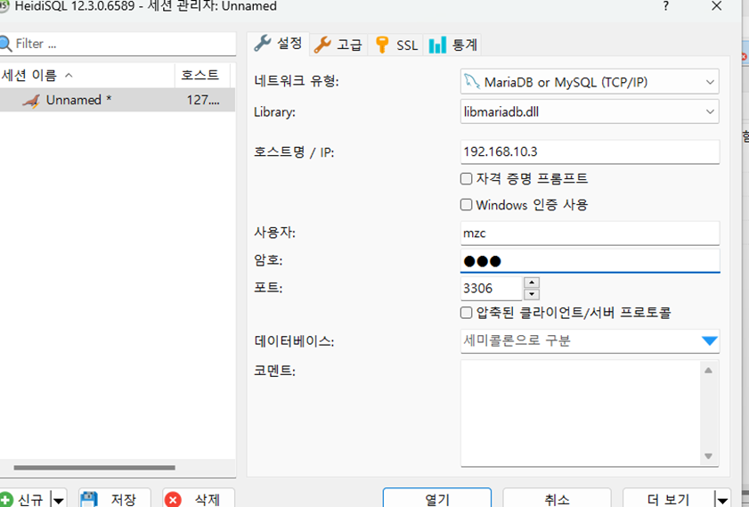
Task: Sort sessions by 세션 이름 column header
Action: (87, 75)
